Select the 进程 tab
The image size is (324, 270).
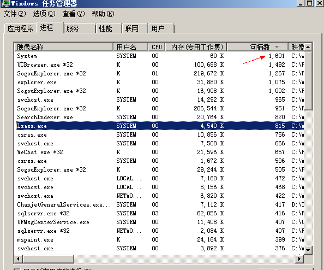[x=50, y=27]
